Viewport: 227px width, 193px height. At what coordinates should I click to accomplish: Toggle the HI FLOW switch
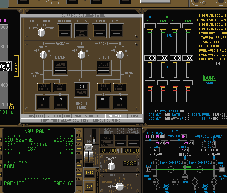[64, 31]
